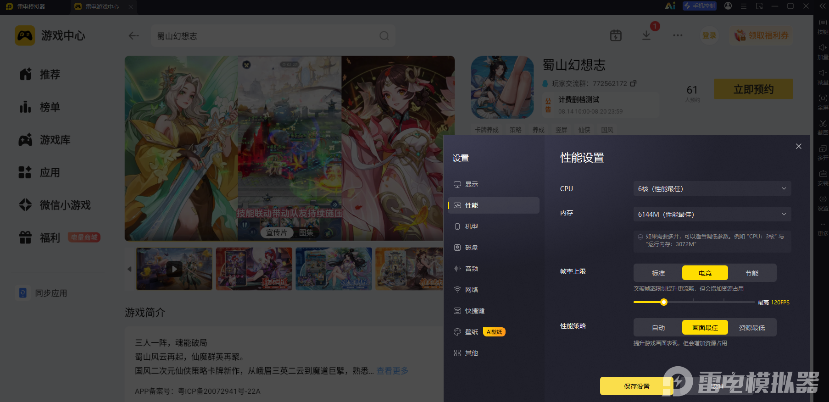The width and height of the screenshot is (829, 402).
Task: Click 查看更多 to read more
Action: coord(392,371)
